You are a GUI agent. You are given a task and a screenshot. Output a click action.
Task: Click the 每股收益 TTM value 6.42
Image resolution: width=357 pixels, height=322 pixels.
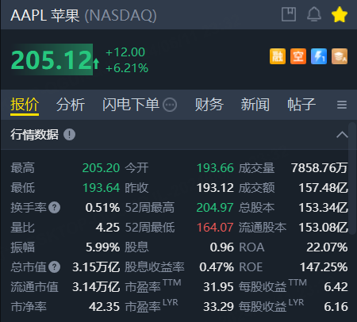pos(336,287)
